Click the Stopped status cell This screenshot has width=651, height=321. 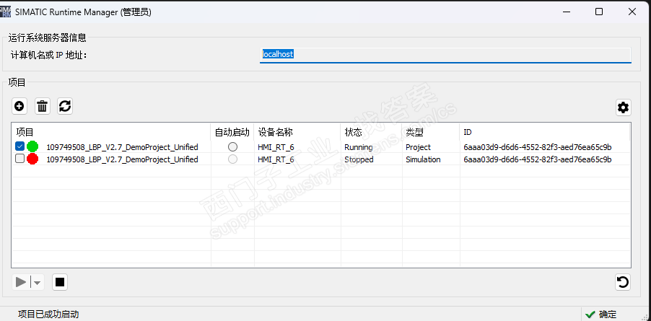tap(359, 159)
